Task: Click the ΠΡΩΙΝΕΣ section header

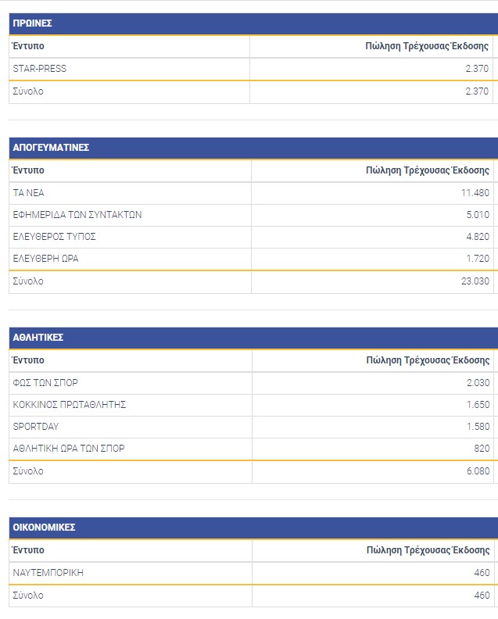Action: (32, 23)
